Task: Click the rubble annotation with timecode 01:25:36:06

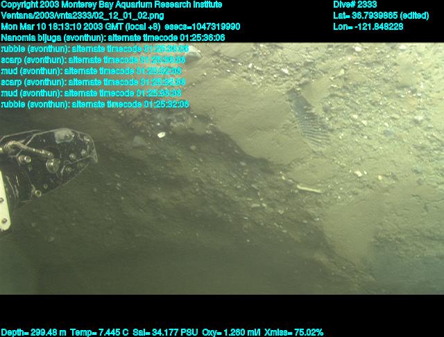Action: [95, 49]
